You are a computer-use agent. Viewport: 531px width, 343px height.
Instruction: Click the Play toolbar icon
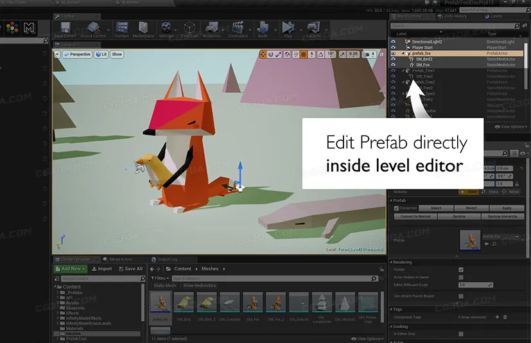click(x=288, y=30)
